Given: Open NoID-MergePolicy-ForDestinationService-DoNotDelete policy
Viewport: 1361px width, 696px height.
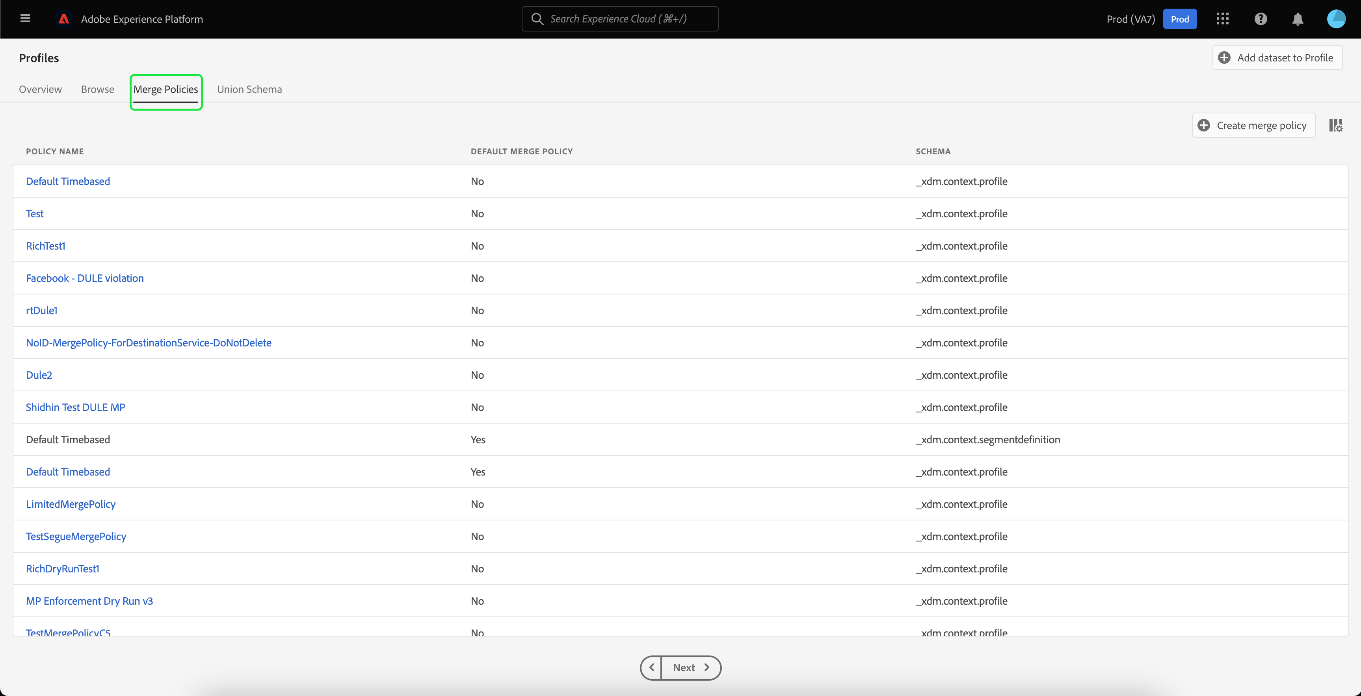Looking at the screenshot, I should click(x=149, y=342).
